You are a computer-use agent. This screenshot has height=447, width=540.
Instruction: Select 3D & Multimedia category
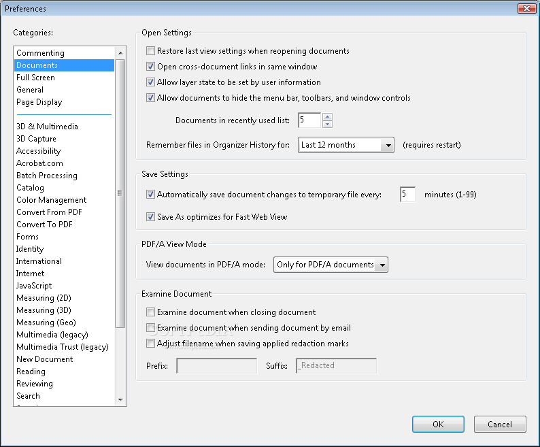click(x=64, y=127)
